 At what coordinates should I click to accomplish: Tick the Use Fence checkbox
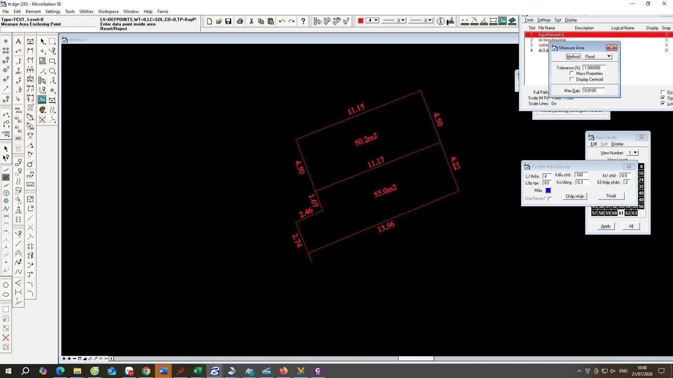pos(550,199)
